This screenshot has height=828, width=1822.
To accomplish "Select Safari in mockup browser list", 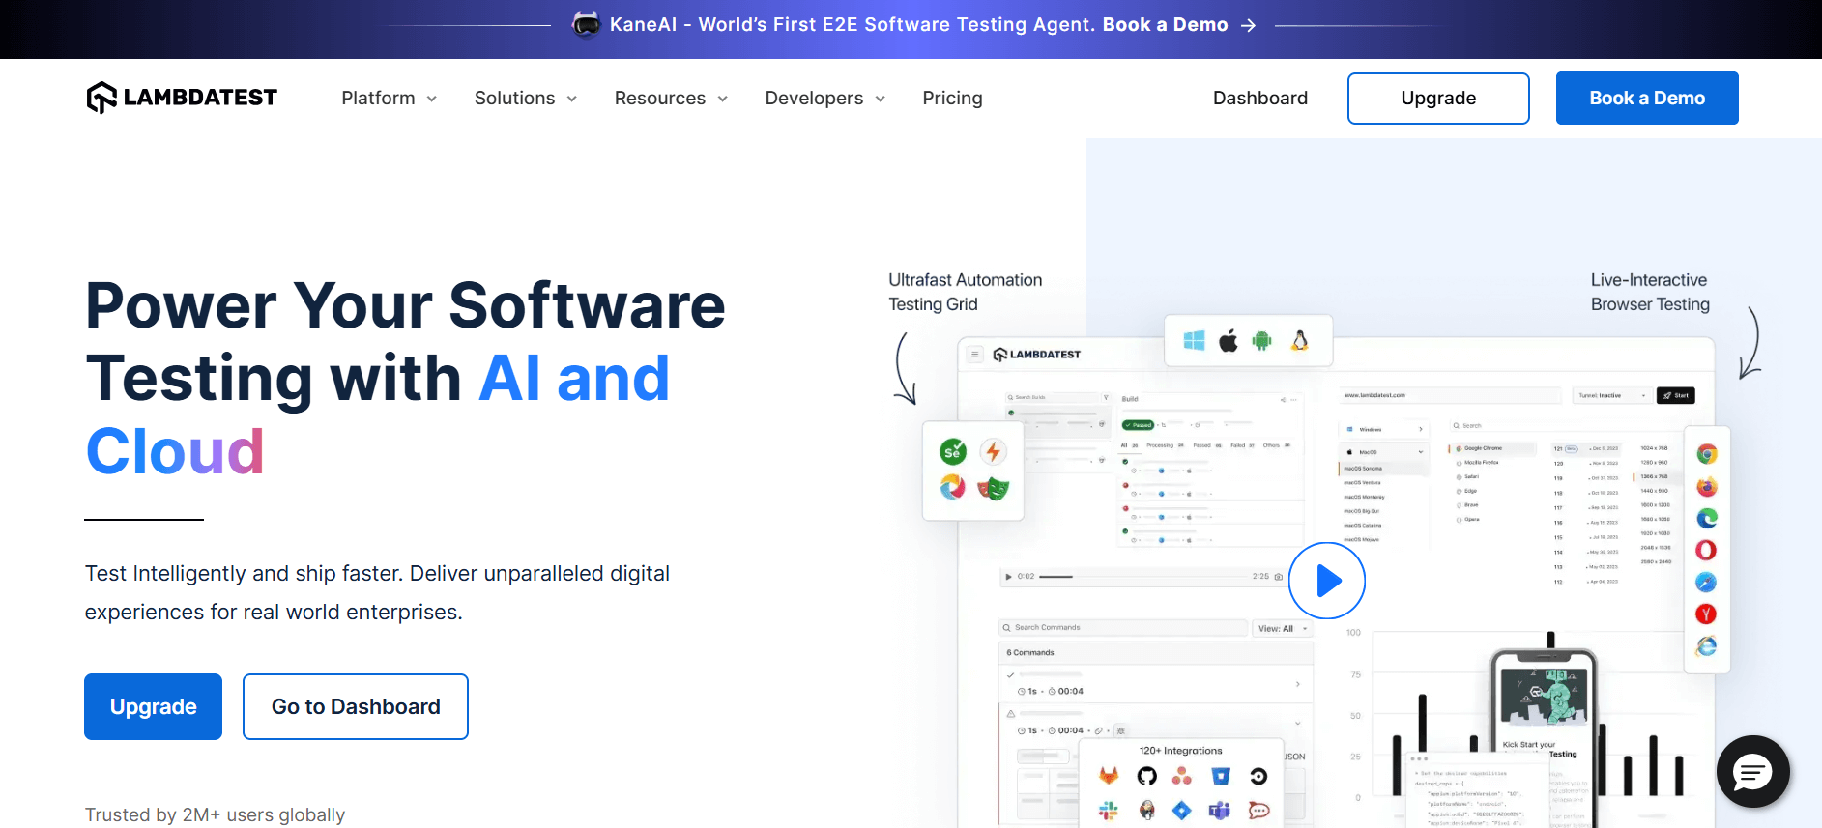I will [x=1467, y=476].
